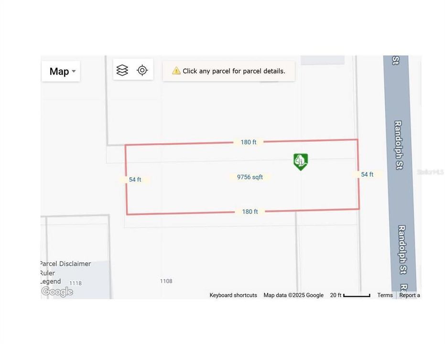Select the green parcel marker pin
The height and width of the screenshot is (344, 445).
coord(300,162)
